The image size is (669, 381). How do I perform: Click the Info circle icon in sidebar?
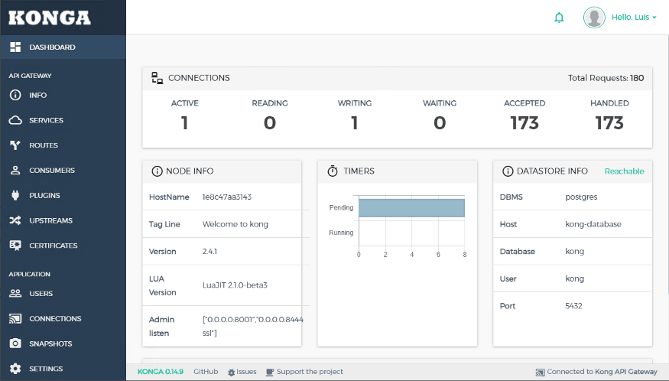15,95
